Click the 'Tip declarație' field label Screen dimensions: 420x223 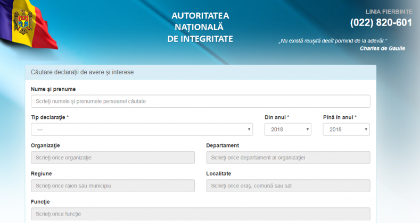[x=50, y=117]
